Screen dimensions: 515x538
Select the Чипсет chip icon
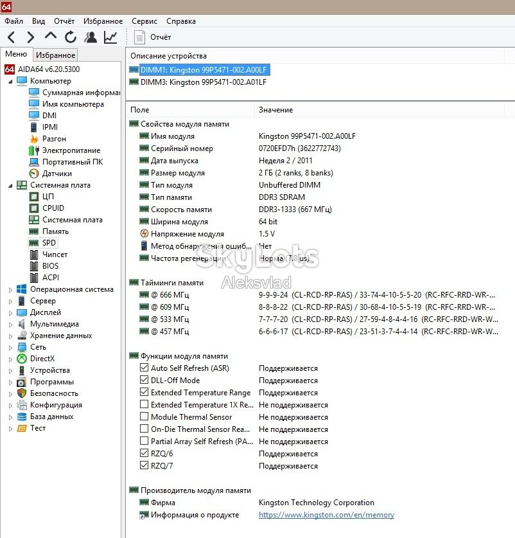34,255
